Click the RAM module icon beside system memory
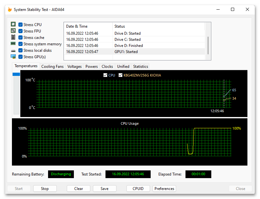 pos(13,44)
